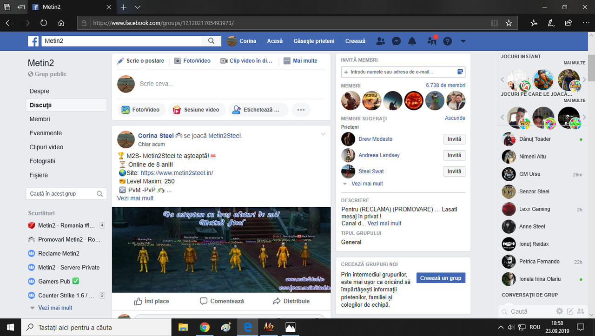Screen dimensions: 595x336
Task: Open the post image thumbnail of Metin2 Steel
Action: (221, 250)
